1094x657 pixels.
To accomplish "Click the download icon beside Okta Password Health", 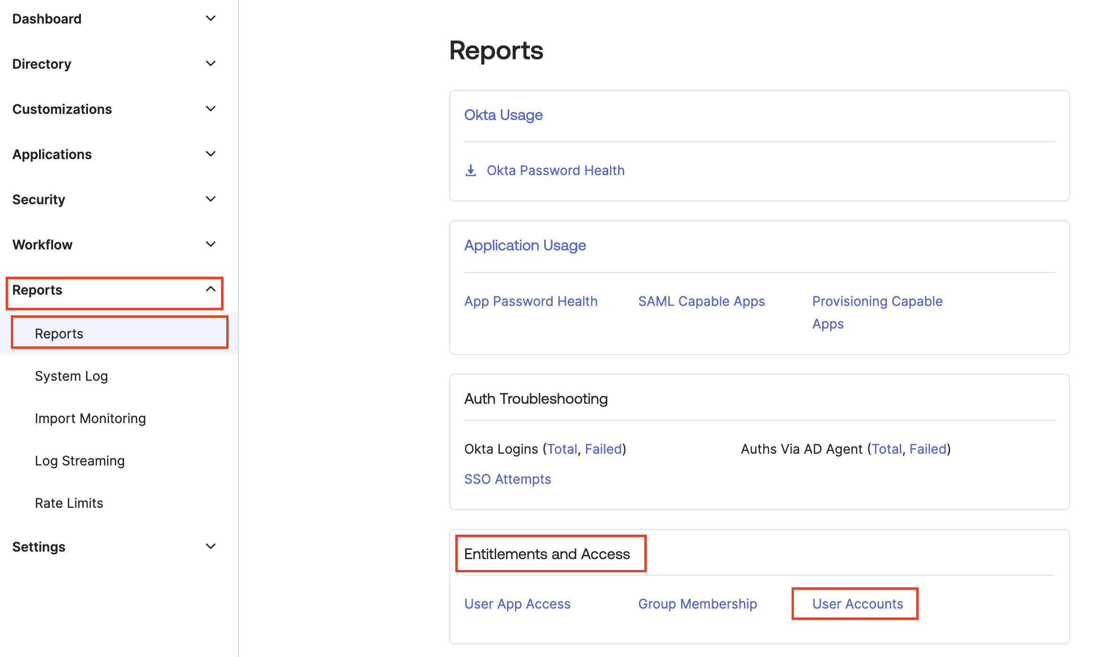I will pos(470,170).
